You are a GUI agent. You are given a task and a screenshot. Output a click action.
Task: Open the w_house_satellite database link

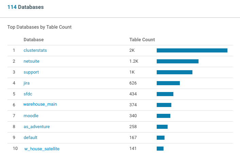click(42, 149)
